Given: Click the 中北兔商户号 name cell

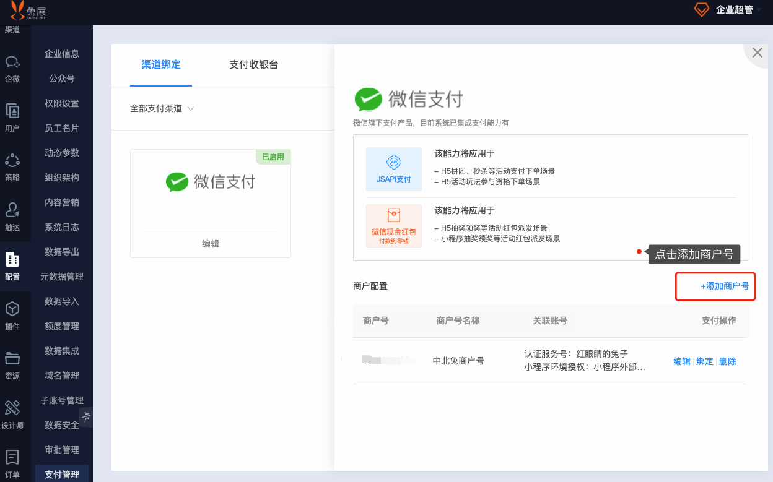Looking at the screenshot, I should [x=458, y=361].
